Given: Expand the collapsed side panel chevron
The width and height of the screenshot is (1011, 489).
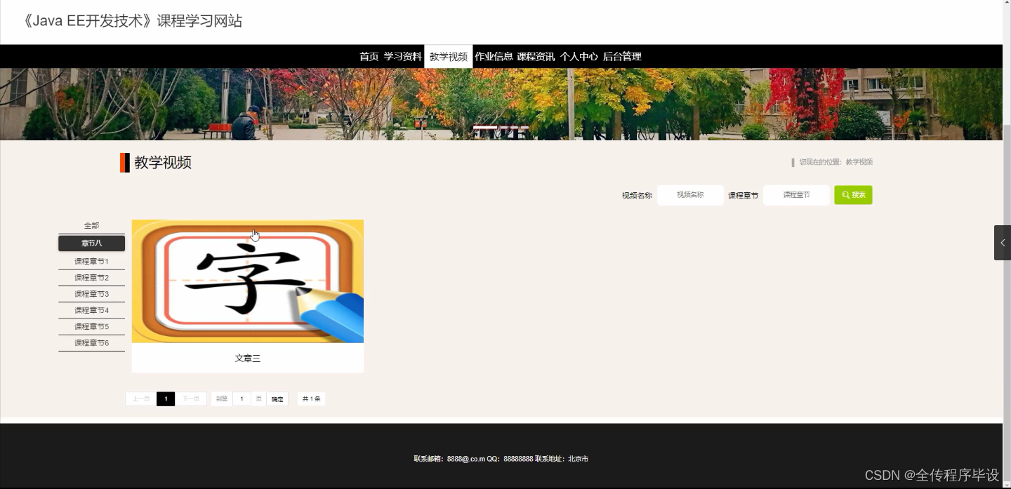Looking at the screenshot, I should pos(1003,242).
